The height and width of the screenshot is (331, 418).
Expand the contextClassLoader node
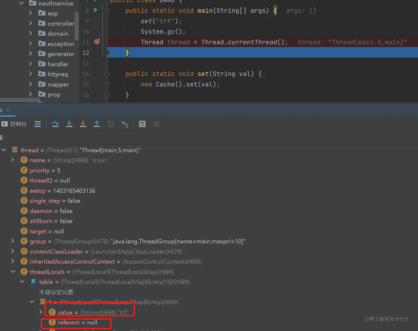[13, 251]
